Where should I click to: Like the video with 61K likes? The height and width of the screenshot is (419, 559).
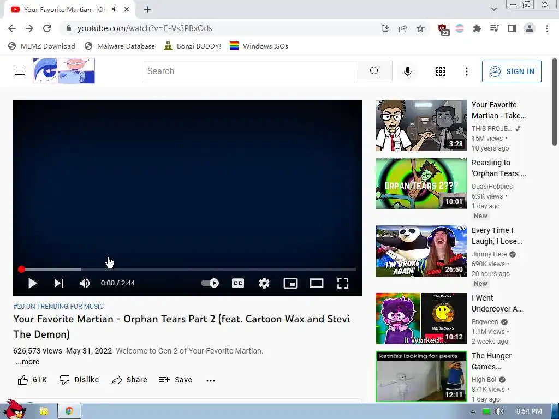(32, 380)
